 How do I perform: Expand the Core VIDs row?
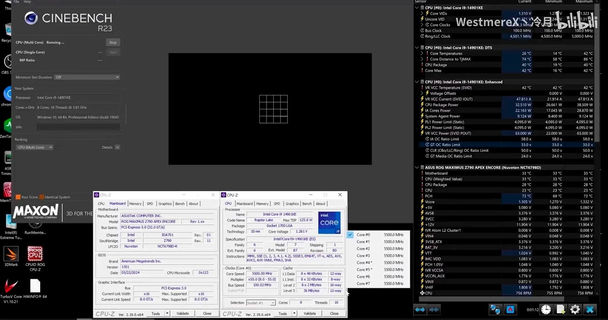coord(422,13)
